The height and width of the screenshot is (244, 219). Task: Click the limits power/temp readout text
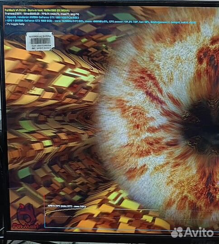(173, 23)
